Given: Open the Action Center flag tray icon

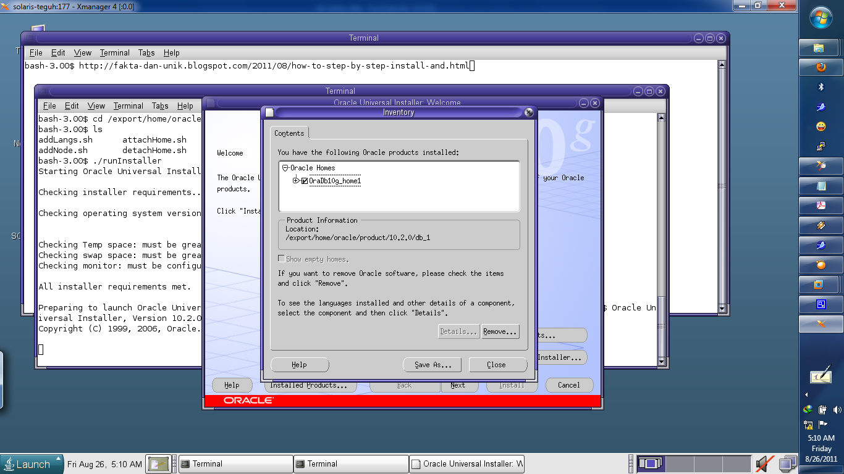Looking at the screenshot, I should click(822, 424).
